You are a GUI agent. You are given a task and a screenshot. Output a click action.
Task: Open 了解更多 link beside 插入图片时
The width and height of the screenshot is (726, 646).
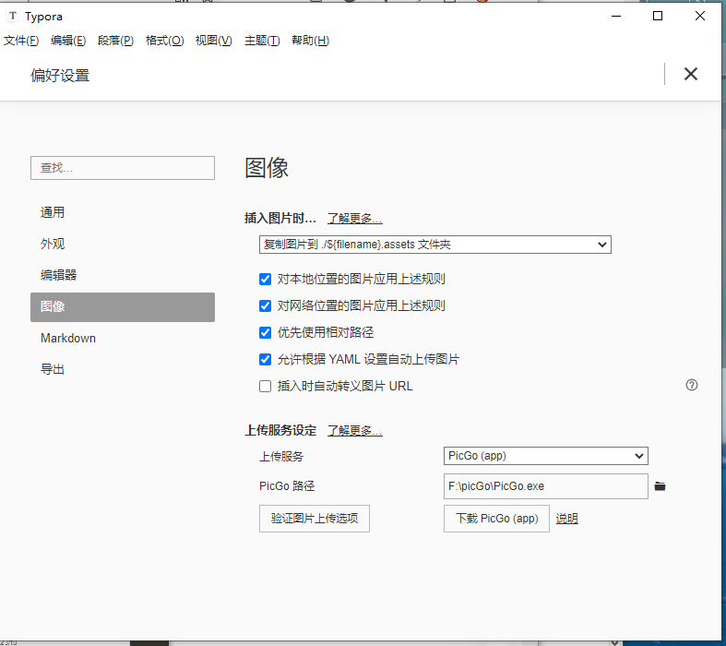coord(355,218)
